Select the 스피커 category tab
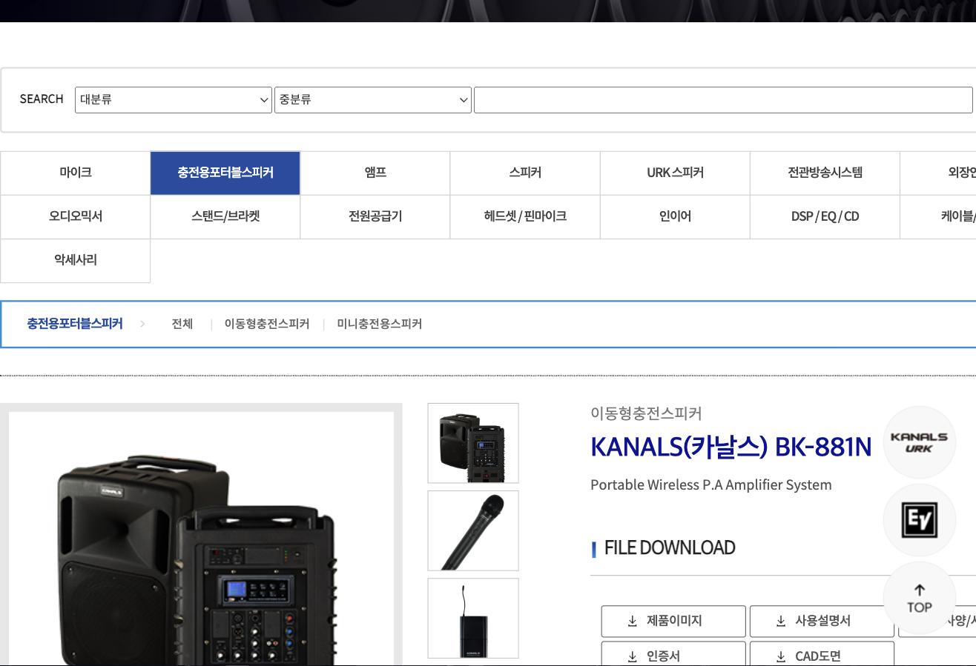 click(x=525, y=173)
